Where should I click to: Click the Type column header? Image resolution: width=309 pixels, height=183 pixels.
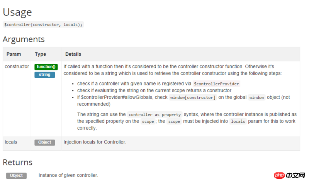40,54
